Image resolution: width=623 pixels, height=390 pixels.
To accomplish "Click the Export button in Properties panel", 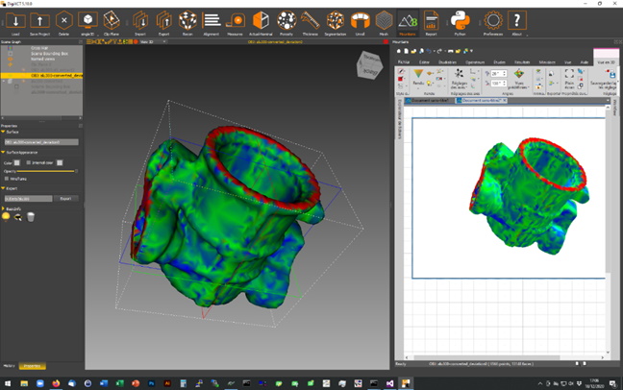I will point(65,198).
